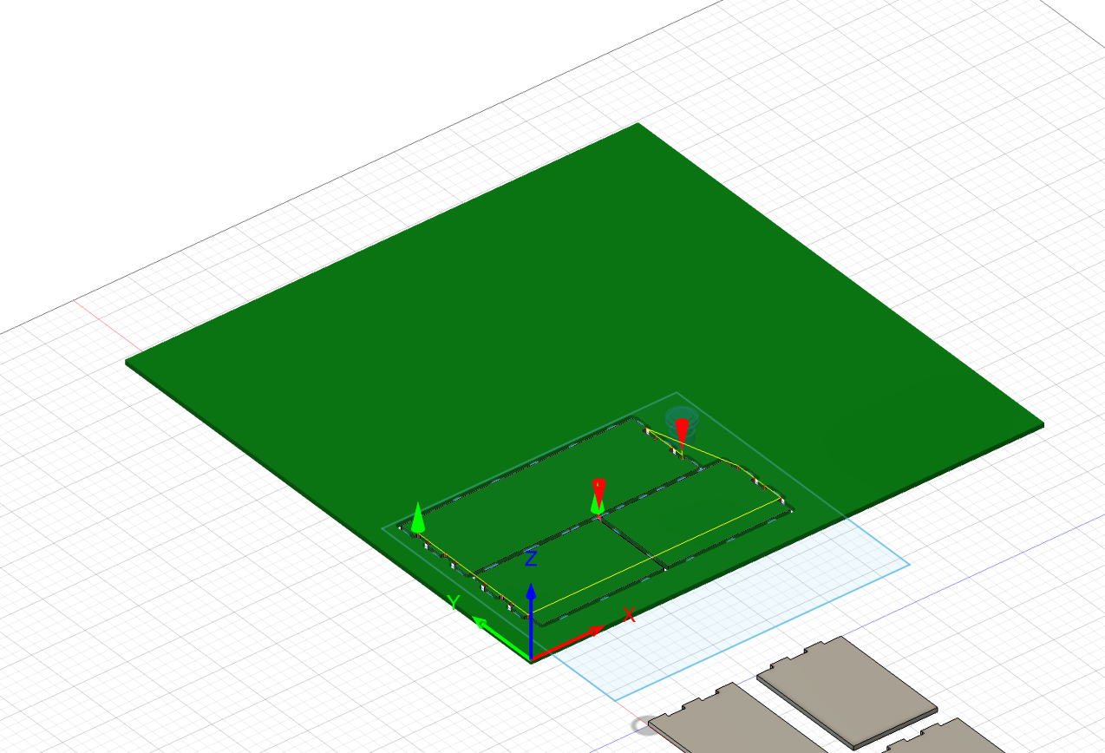Select the translucent cutting tool preview
The width and height of the screenshot is (1105, 753).
click(x=680, y=416)
